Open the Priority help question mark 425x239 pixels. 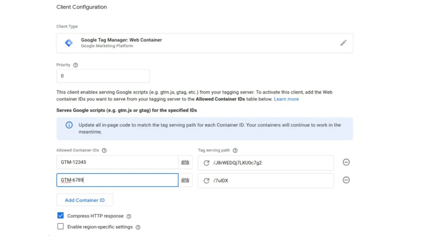click(75, 65)
